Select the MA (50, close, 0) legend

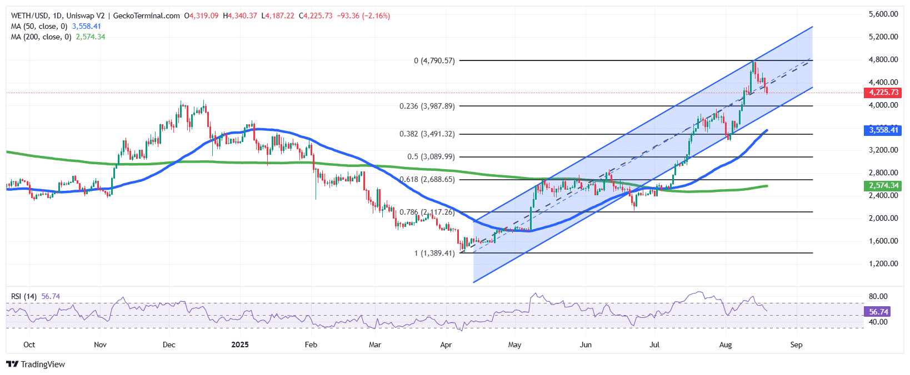39,26
